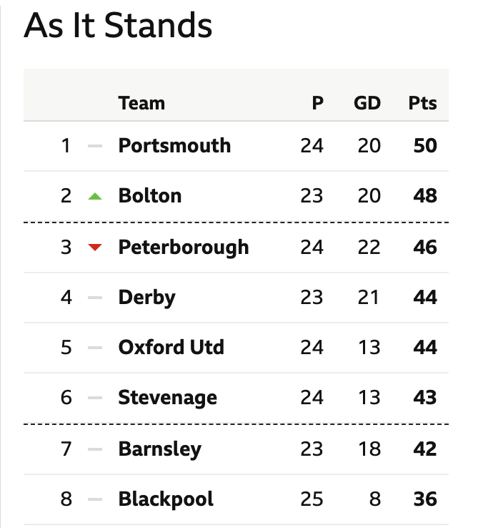This screenshot has height=528, width=493.
Task: Click the no-change dash beside Blackpool
Action: (x=95, y=499)
